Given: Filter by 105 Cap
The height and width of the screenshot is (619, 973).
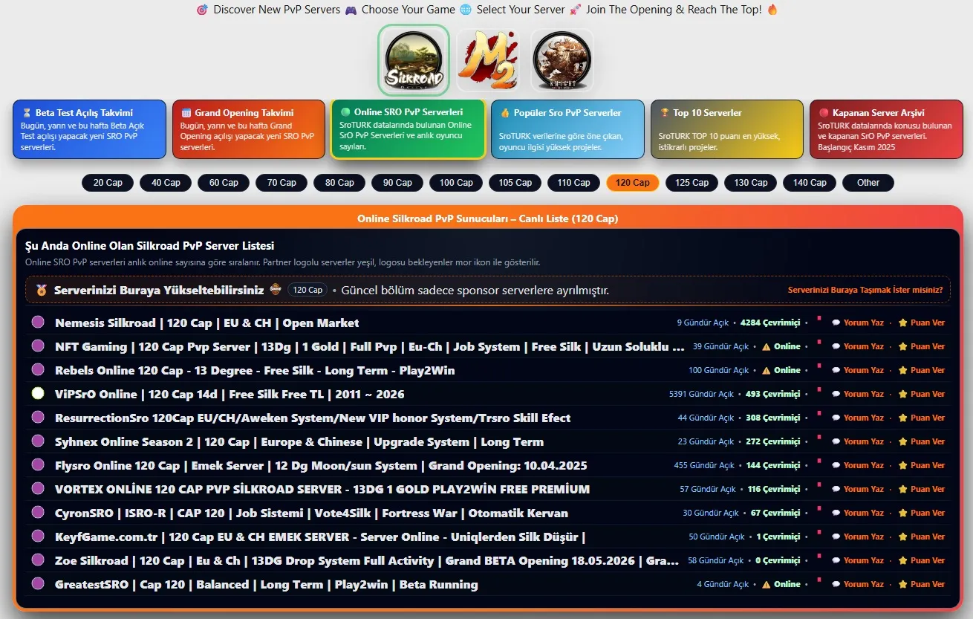Looking at the screenshot, I should tap(515, 183).
